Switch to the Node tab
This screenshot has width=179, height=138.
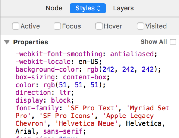point(54,8)
